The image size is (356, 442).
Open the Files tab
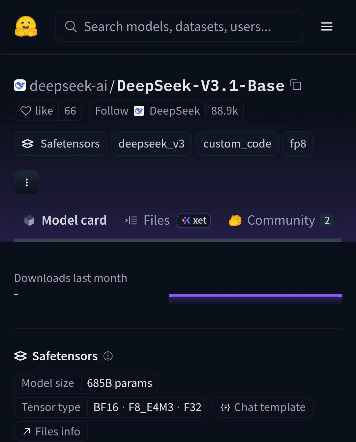click(147, 220)
